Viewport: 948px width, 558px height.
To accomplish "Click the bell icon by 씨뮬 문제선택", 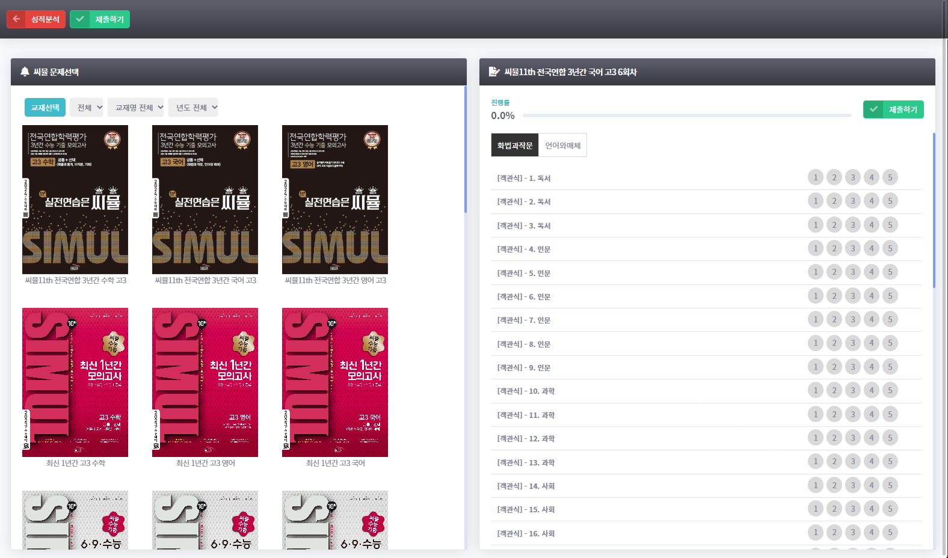I will (25, 72).
